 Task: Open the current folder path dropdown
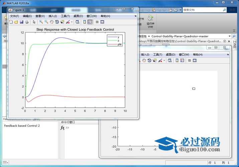pyautogui.click(x=230, y=36)
